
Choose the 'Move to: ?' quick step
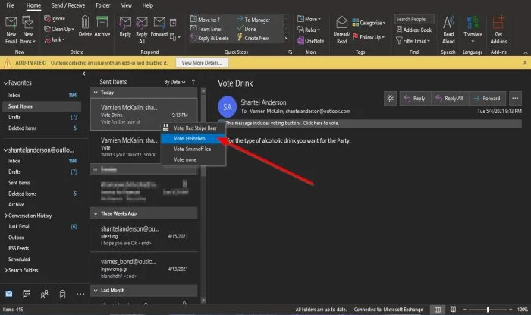pyautogui.click(x=205, y=20)
